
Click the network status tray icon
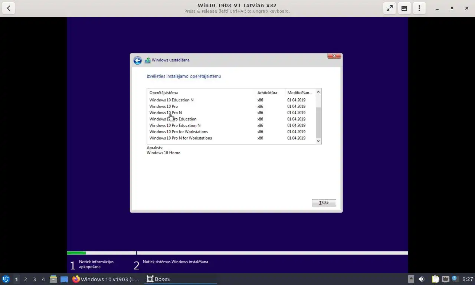pos(445,279)
